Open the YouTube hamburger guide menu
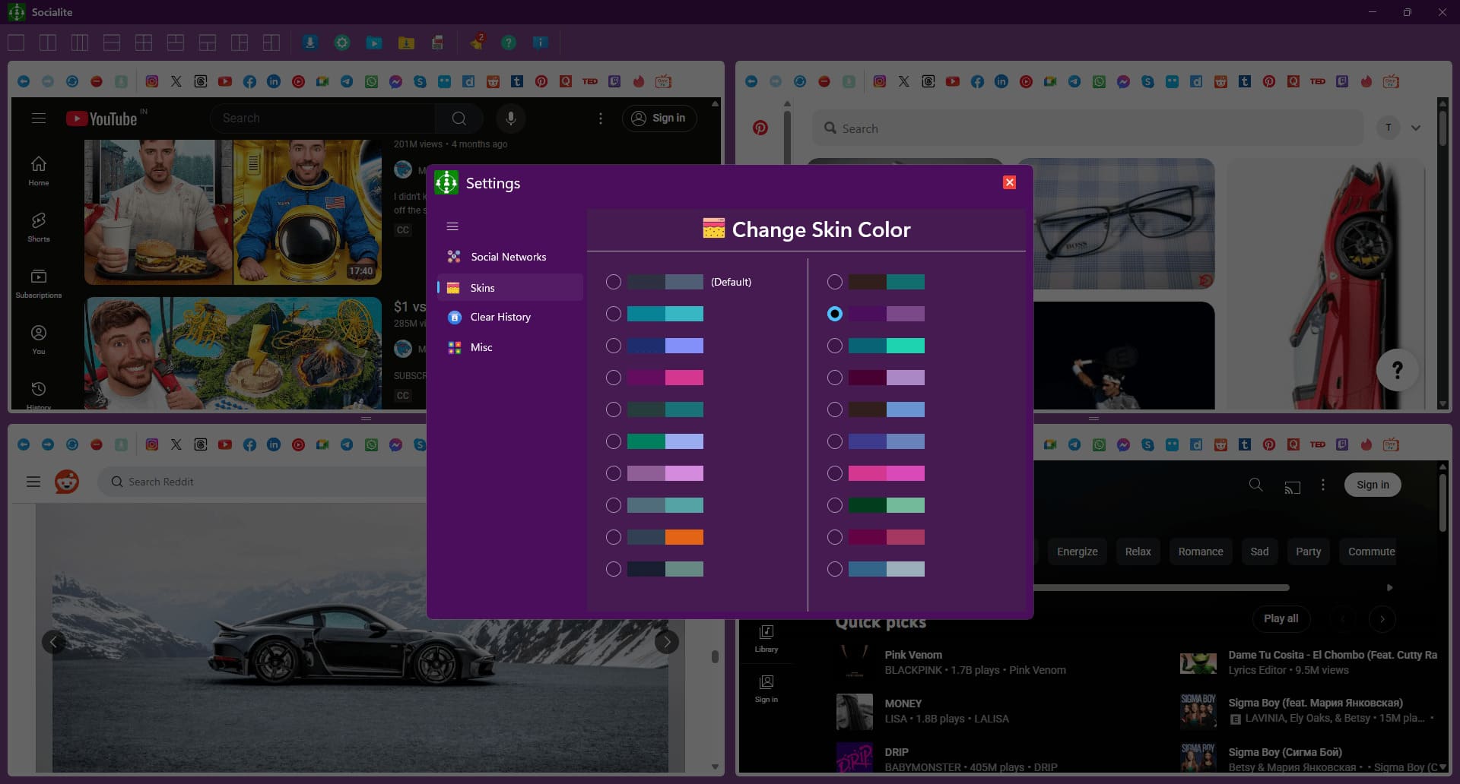The width and height of the screenshot is (1460, 784). tap(39, 118)
